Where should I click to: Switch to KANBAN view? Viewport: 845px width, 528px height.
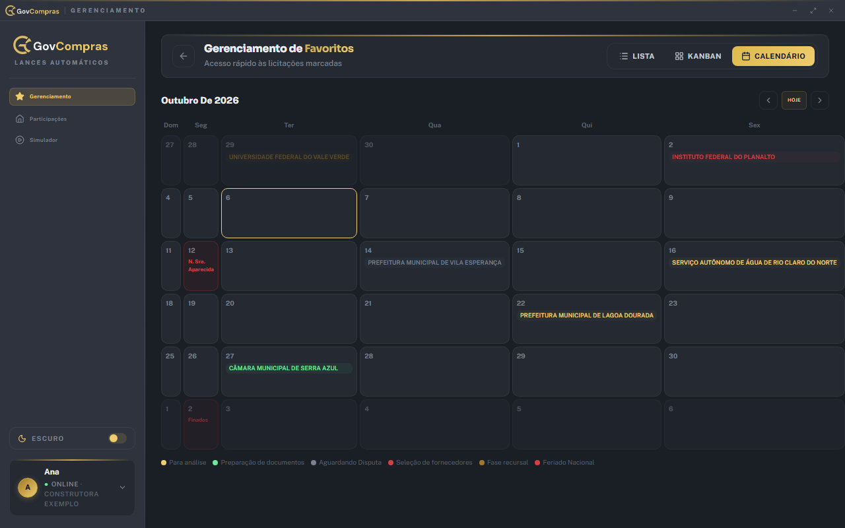pos(698,56)
